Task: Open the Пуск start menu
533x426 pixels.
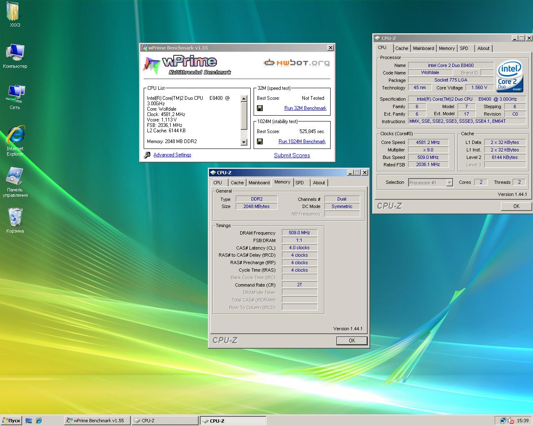Action: pyautogui.click(x=11, y=421)
